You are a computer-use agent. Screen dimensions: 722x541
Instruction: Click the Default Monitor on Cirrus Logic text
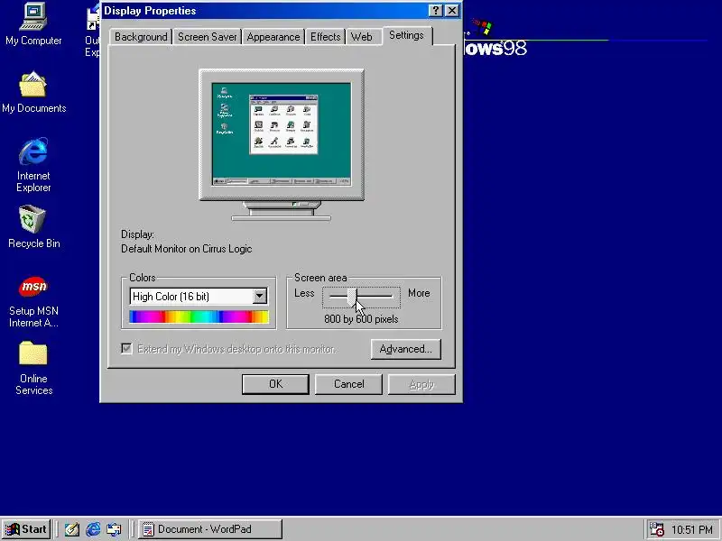(187, 249)
